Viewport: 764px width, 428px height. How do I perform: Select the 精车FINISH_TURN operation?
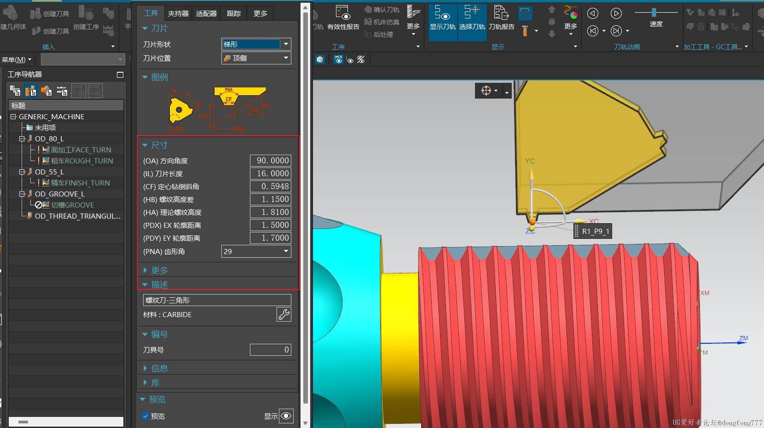[81, 183]
